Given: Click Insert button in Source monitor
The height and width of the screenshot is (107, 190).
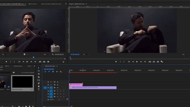Looking at the screenshot, I should click(x=40, y=62).
